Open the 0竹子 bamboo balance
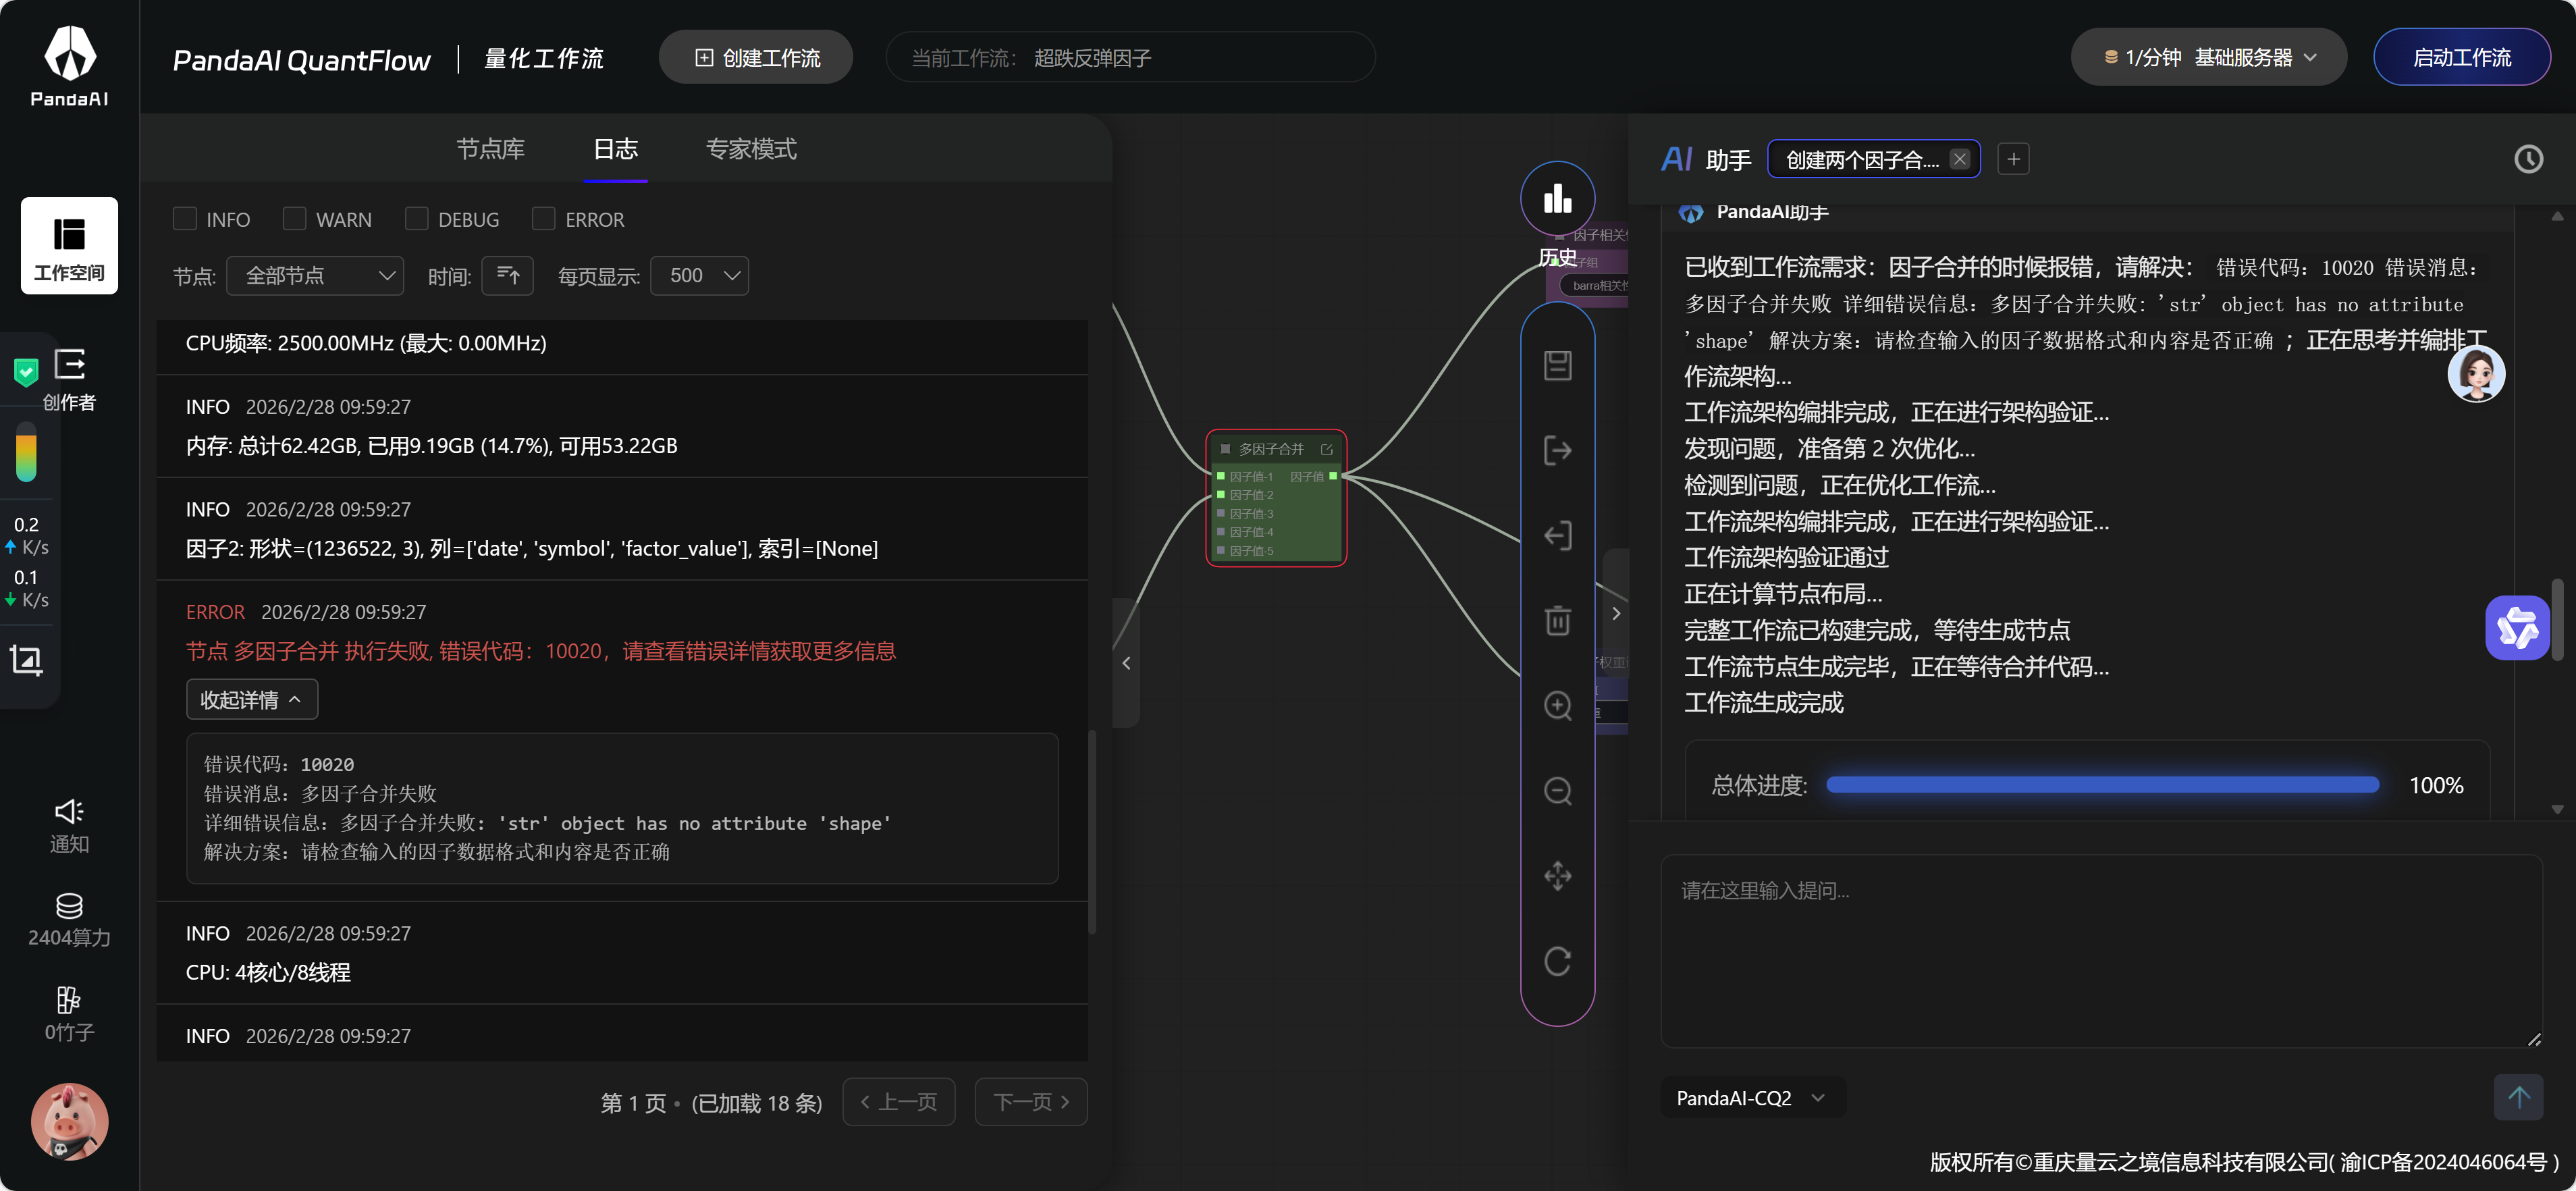 point(69,1014)
